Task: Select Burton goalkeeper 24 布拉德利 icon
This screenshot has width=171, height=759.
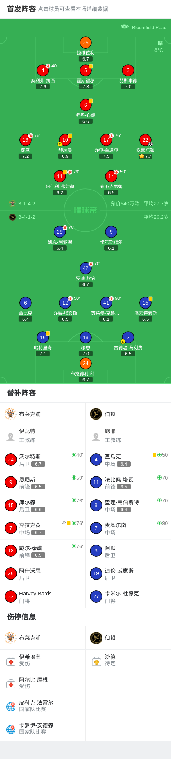Action: coord(85,363)
